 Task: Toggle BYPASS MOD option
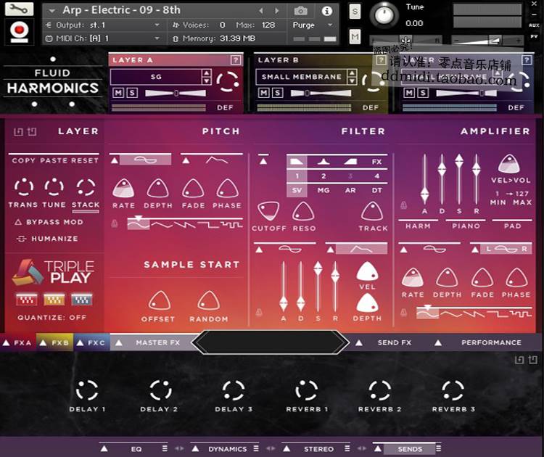[x=49, y=222]
